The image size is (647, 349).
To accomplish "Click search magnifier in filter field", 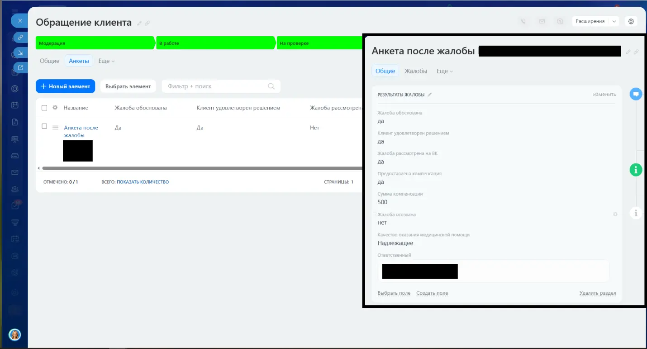I will pyautogui.click(x=271, y=86).
